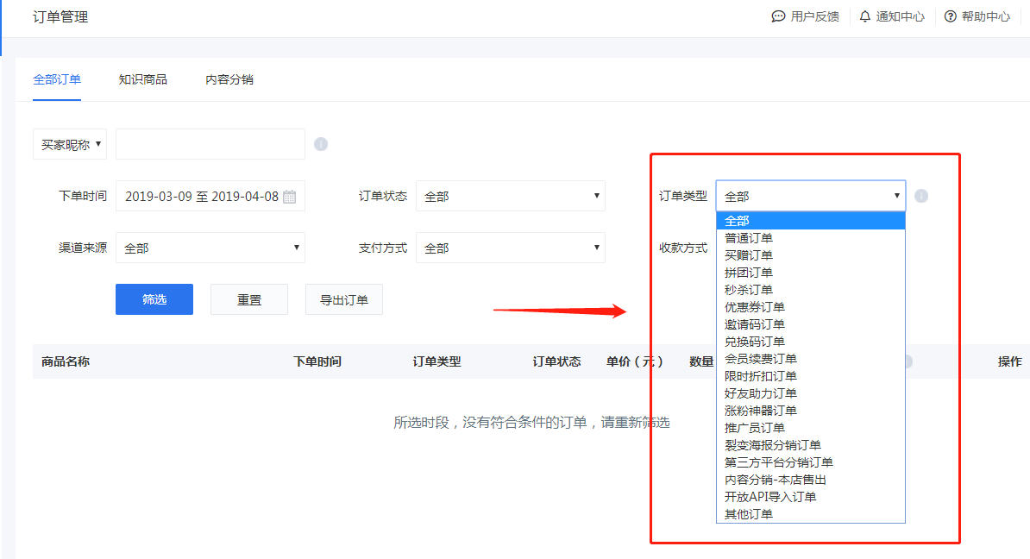Image resolution: width=1030 pixels, height=559 pixels.
Task: Open the calendar icon in the date field
Action: click(289, 197)
